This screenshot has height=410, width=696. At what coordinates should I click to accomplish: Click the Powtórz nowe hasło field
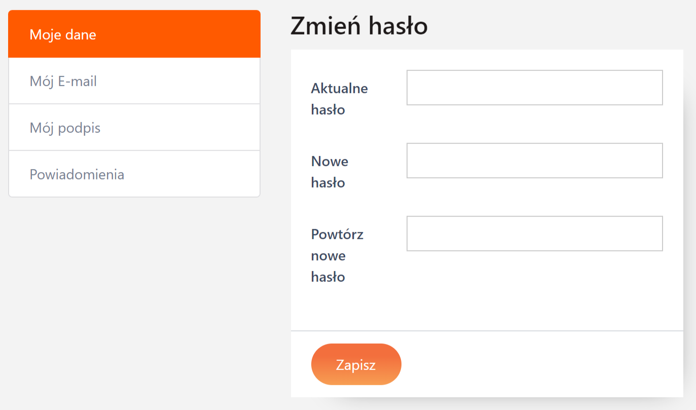[534, 234]
